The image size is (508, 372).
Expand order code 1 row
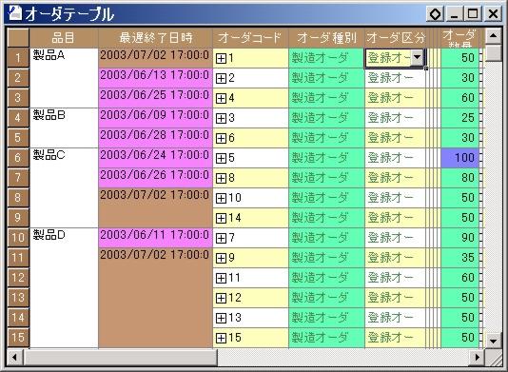(221, 58)
